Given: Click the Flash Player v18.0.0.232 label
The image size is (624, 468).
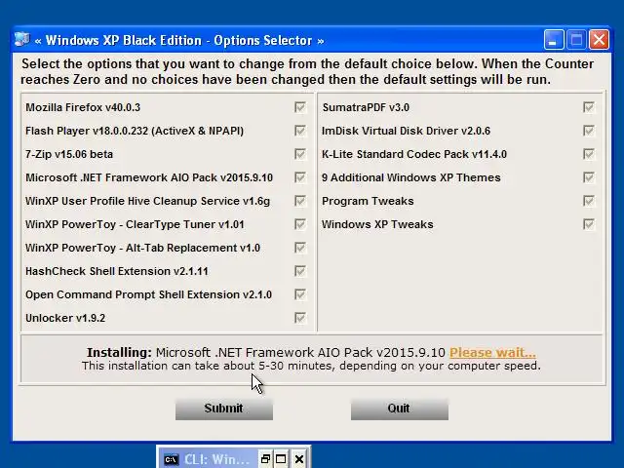Looking at the screenshot, I should coord(135,131).
